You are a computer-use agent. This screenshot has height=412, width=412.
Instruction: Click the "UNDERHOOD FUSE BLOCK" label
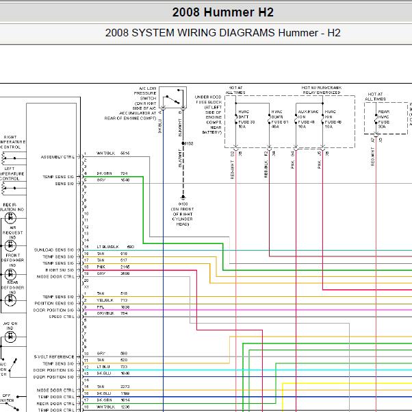[x=209, y=99]
